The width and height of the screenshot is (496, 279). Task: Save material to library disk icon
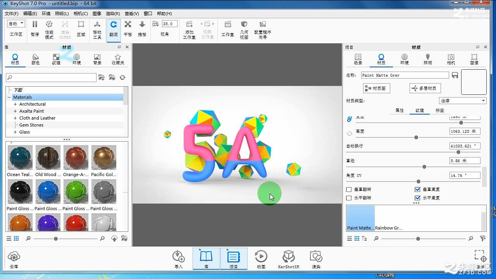click(455, 75)
